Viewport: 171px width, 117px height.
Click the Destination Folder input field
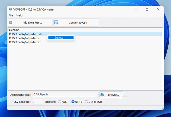click(x=66, y=95)
